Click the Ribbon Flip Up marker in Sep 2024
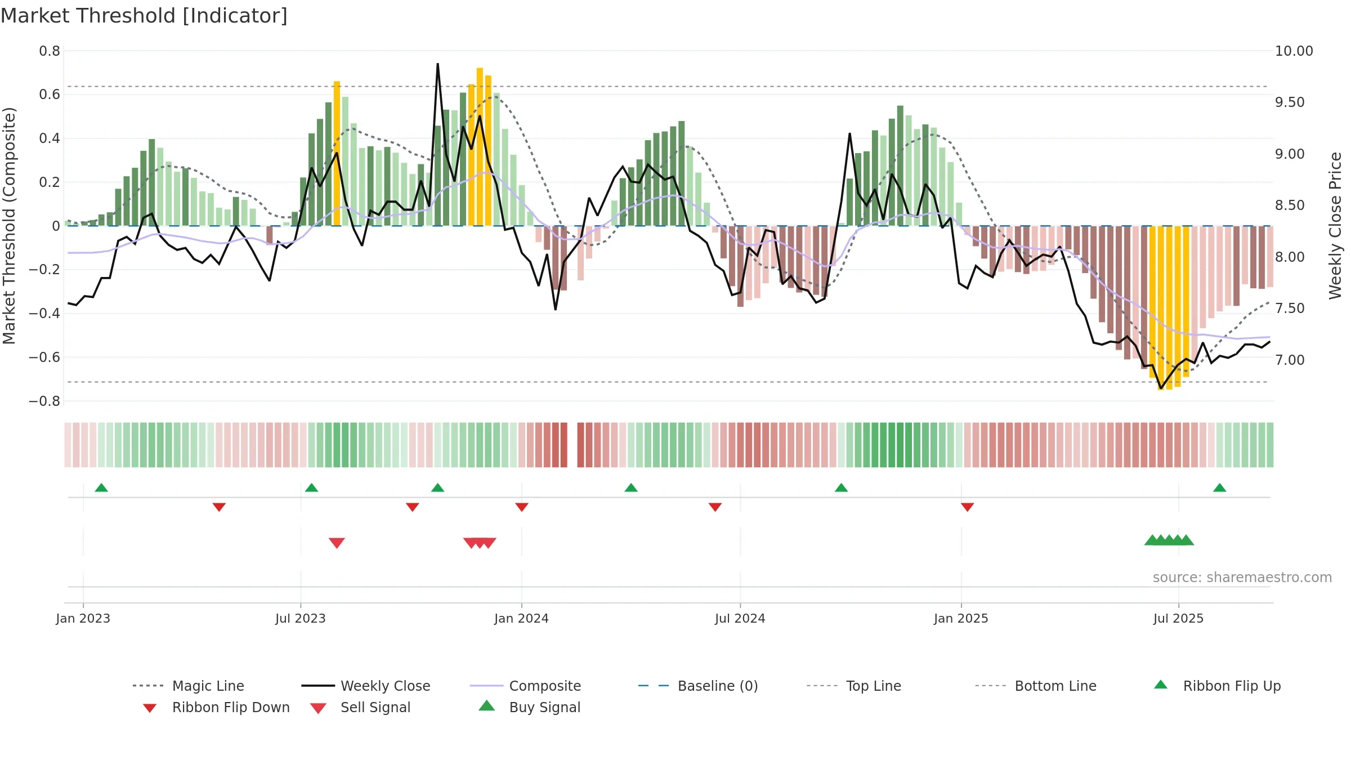The height and width of the screenshot is (760, 1351). point(841,488)
